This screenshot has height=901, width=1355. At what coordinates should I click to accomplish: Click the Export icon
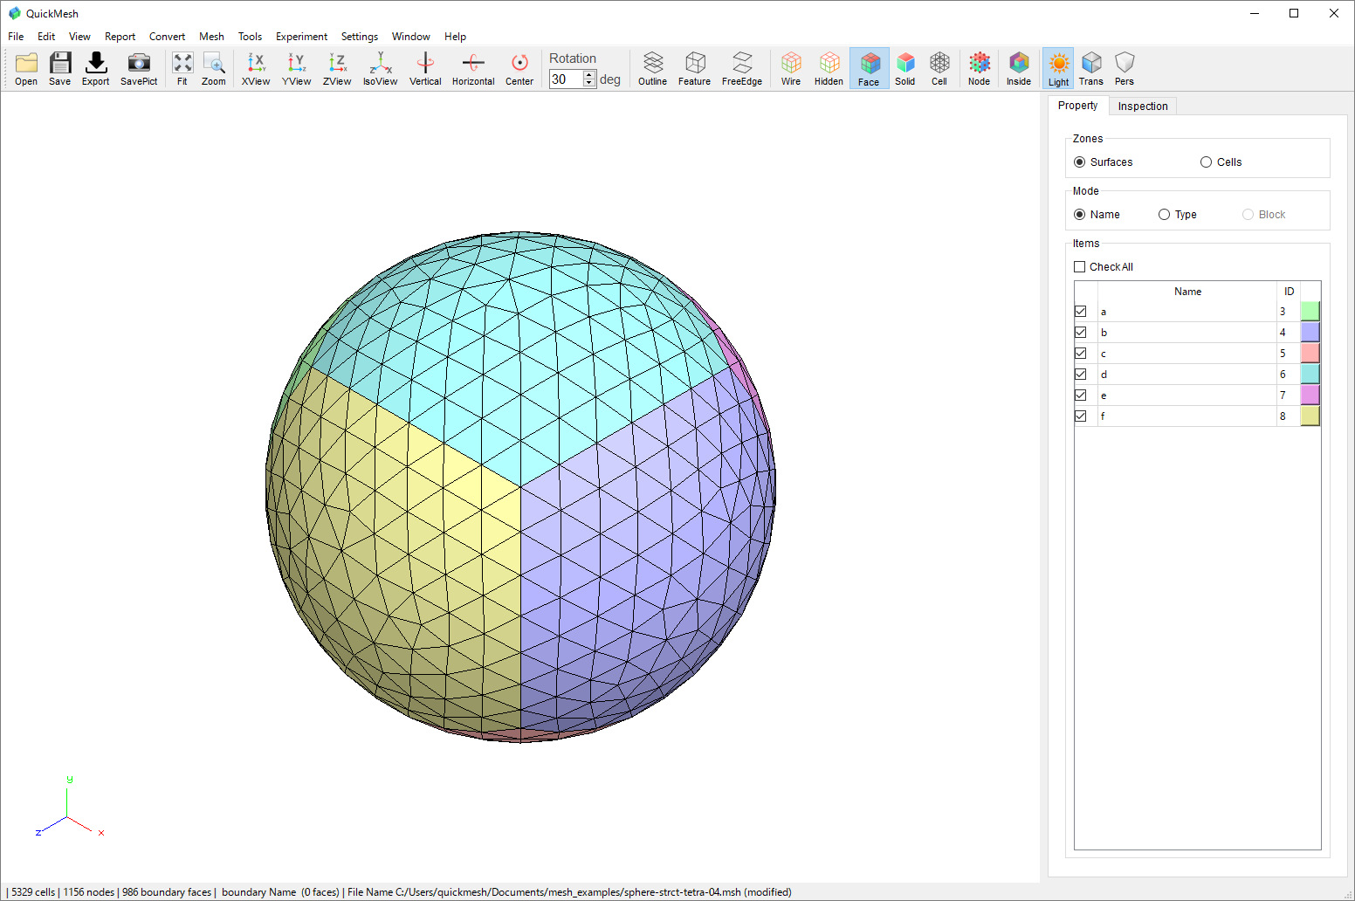(x=96, y=68)
